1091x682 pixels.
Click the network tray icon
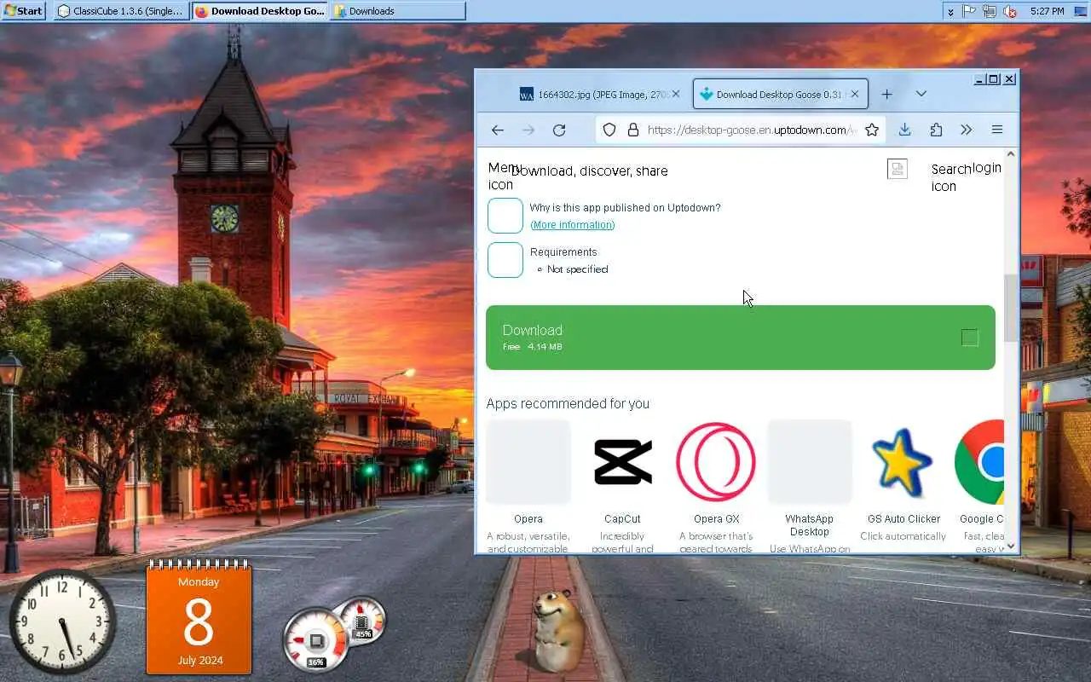990,11
